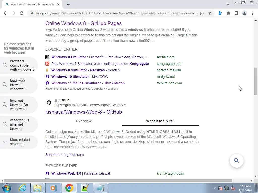Open the Extensions puzzle icon

click(228, 13)
